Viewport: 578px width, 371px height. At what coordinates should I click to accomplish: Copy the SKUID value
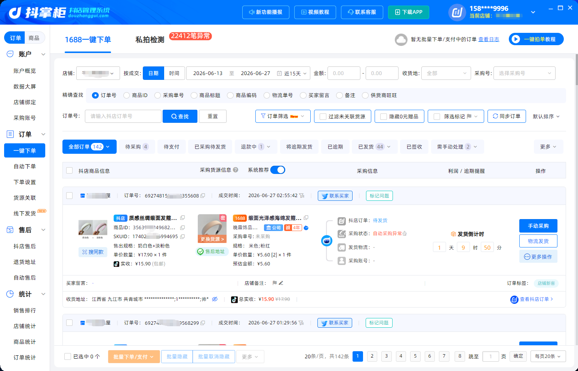[x=182, y=236]
